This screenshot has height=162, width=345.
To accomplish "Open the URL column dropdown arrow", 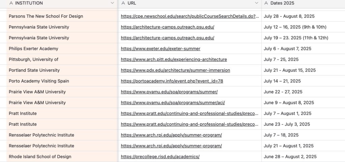I will (x=256, y=3).
